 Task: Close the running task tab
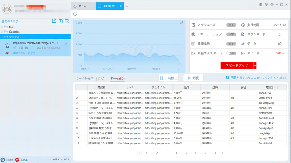click(x=121, y=6)
